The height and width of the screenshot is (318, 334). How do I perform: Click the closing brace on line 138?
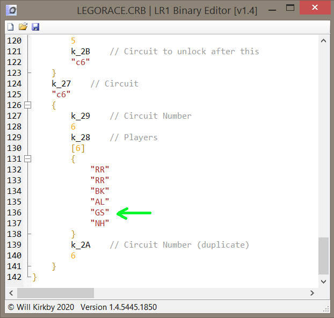coord(73,234)
